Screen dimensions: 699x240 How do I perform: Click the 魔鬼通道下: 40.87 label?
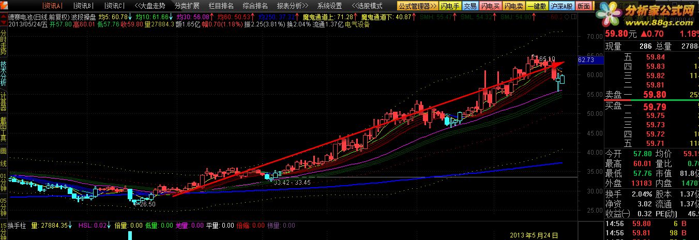[x=388, y=17]
